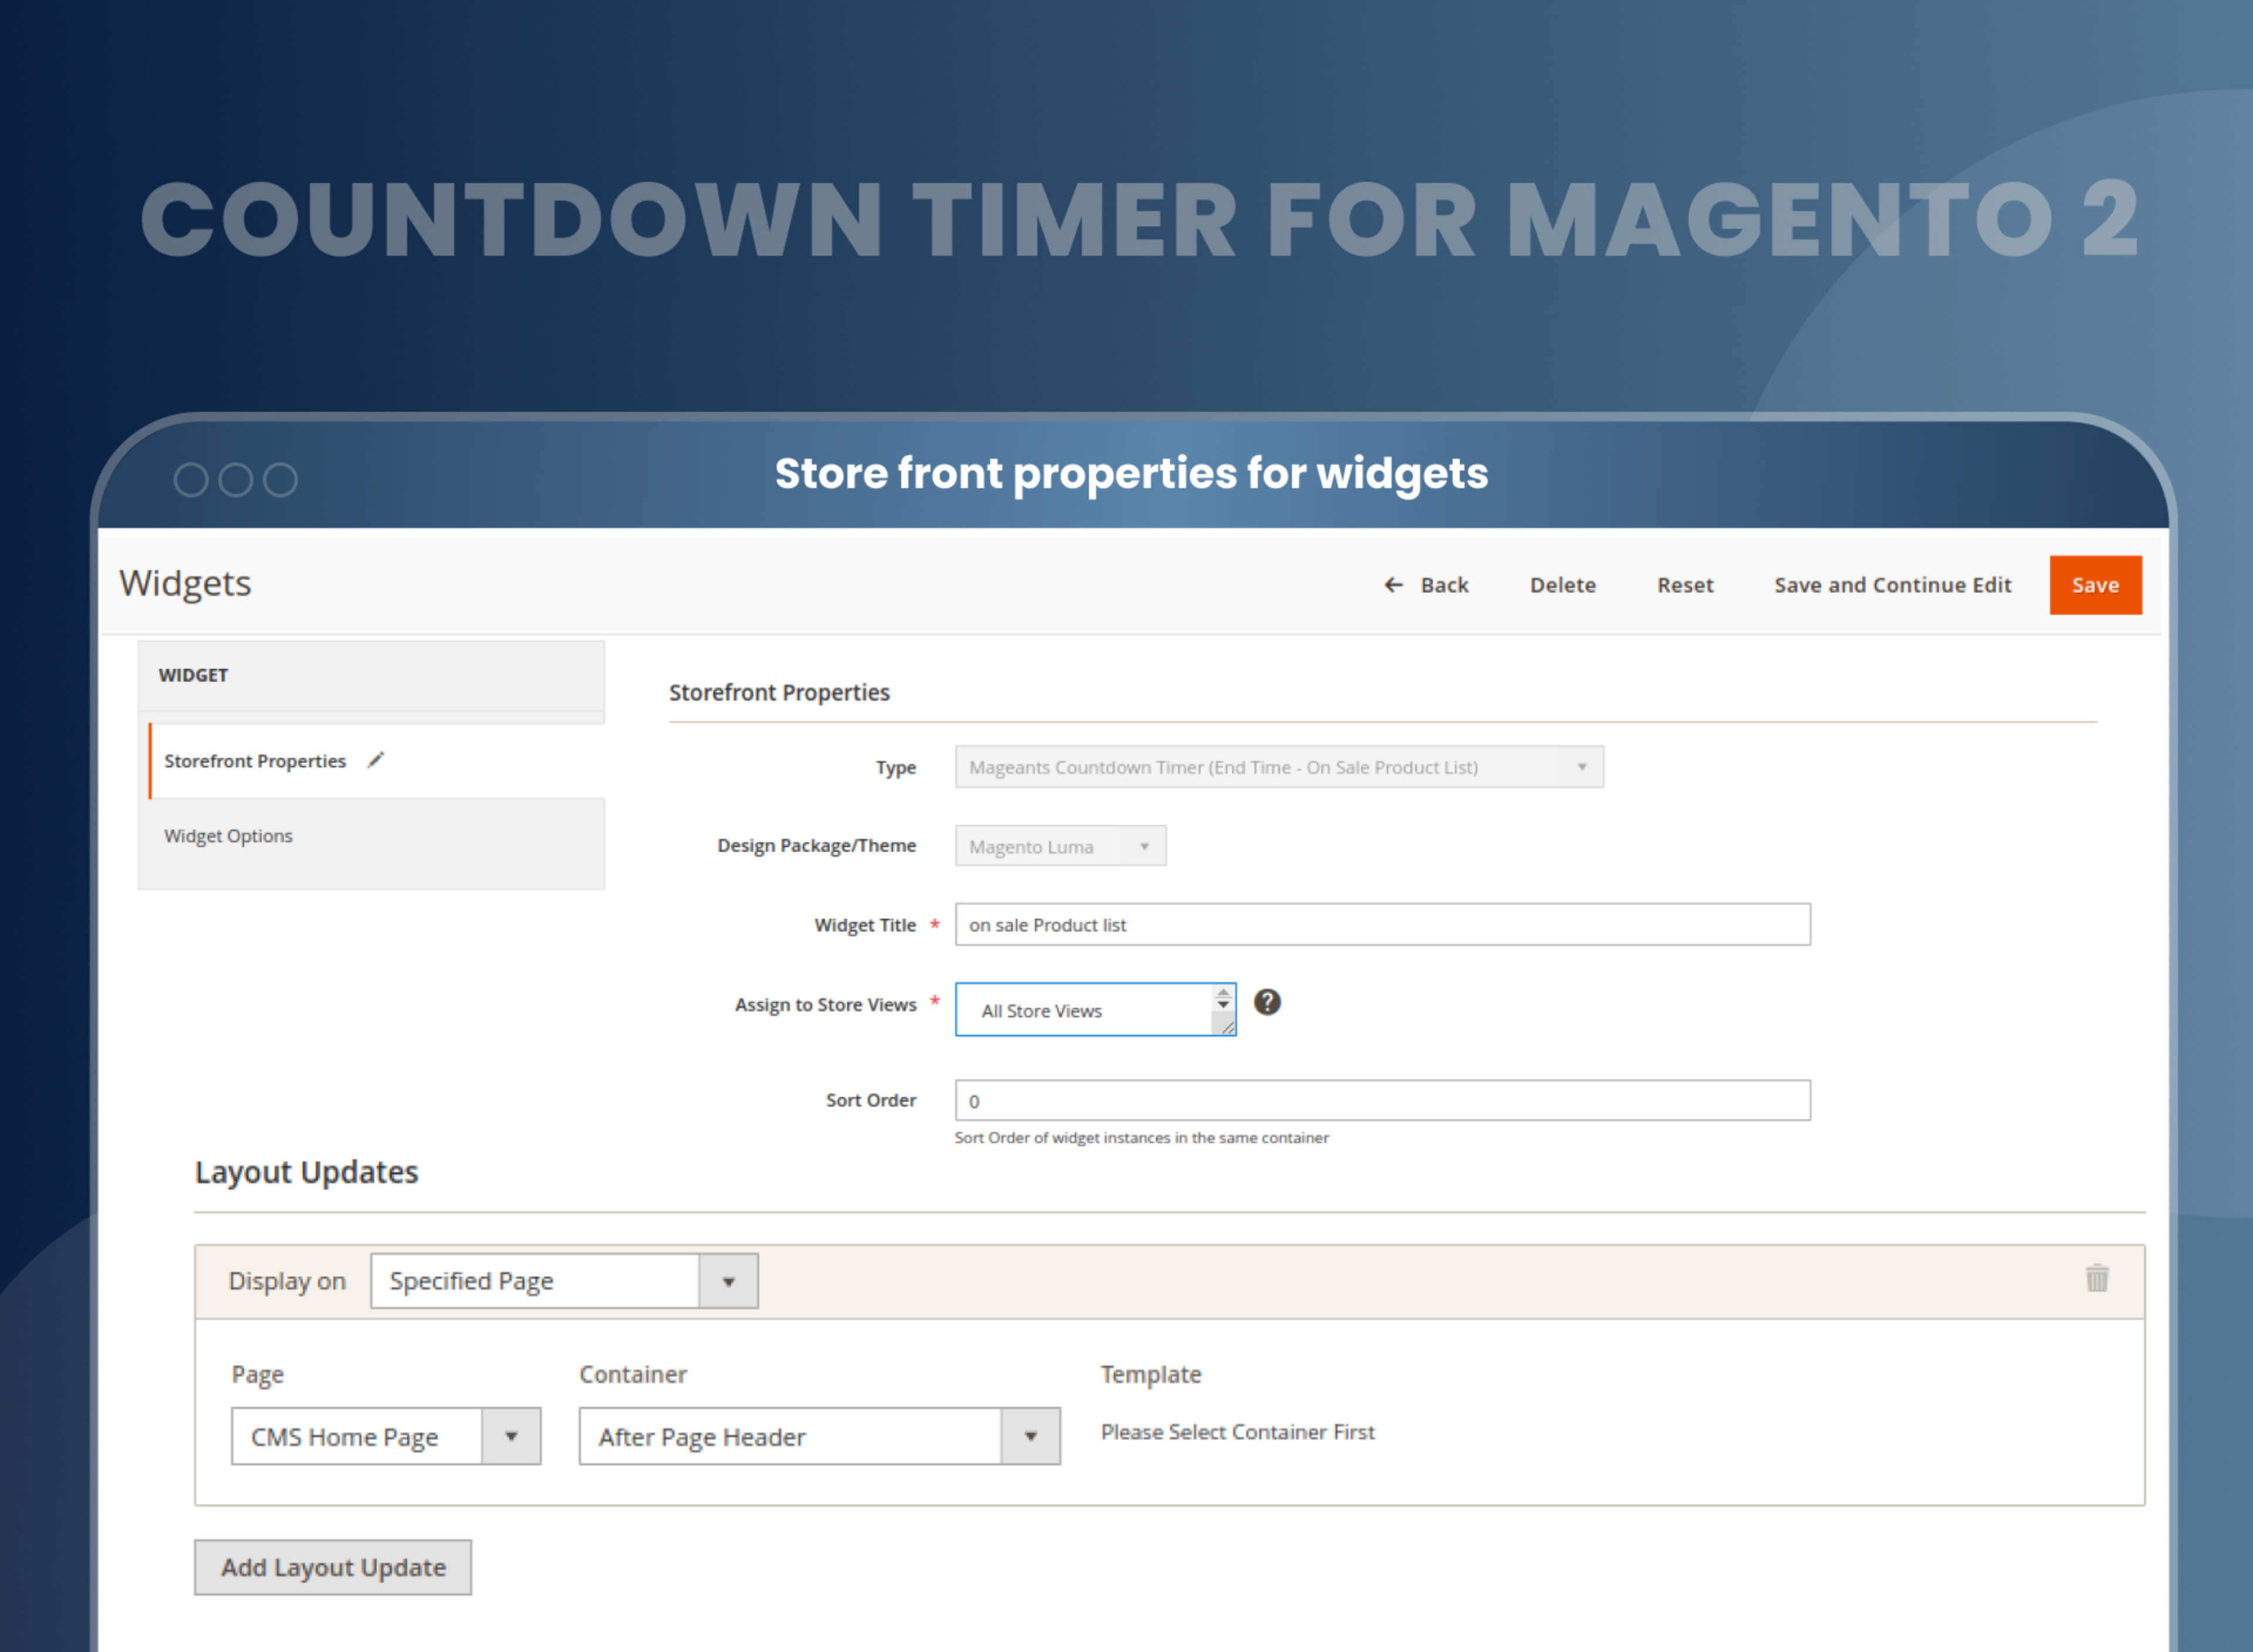Click the Assign to Store Views label
The image size is (2253, 1652).
tap(825, 1005)
